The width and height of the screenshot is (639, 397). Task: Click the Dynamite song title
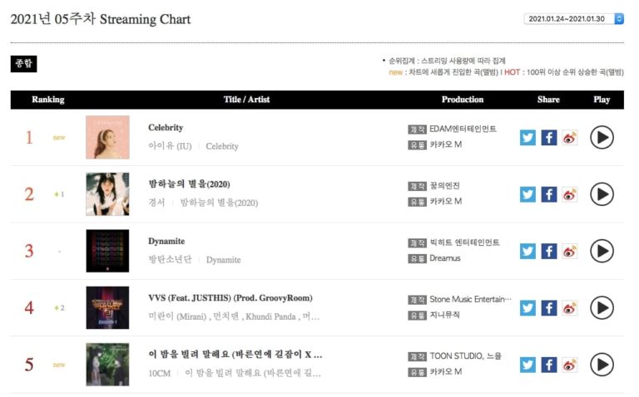tap(166, 241)
